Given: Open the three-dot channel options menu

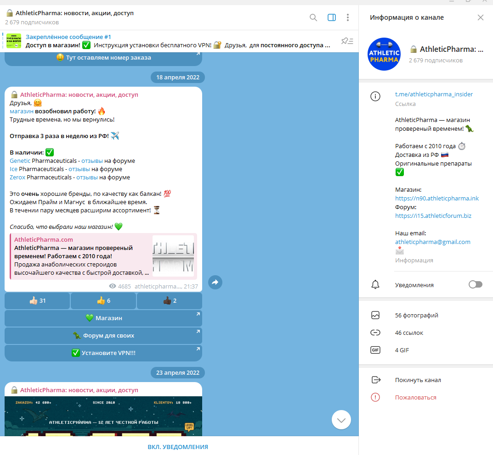Looking at the screenshot, I should (x=348, y=17).
